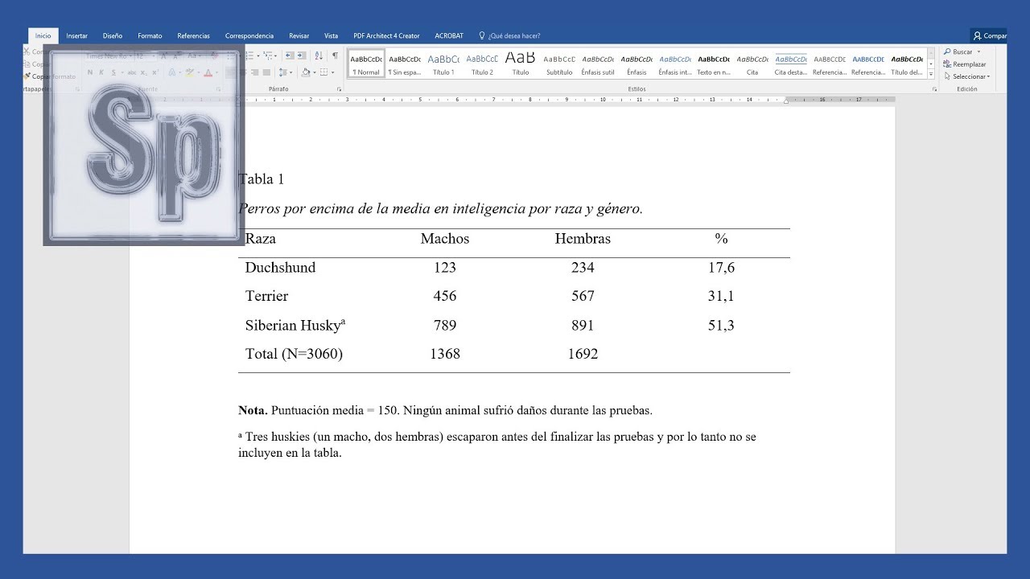Apply the Título del libro style
The height and width of the screenshot is (579, 1030).
coord(907,64)
